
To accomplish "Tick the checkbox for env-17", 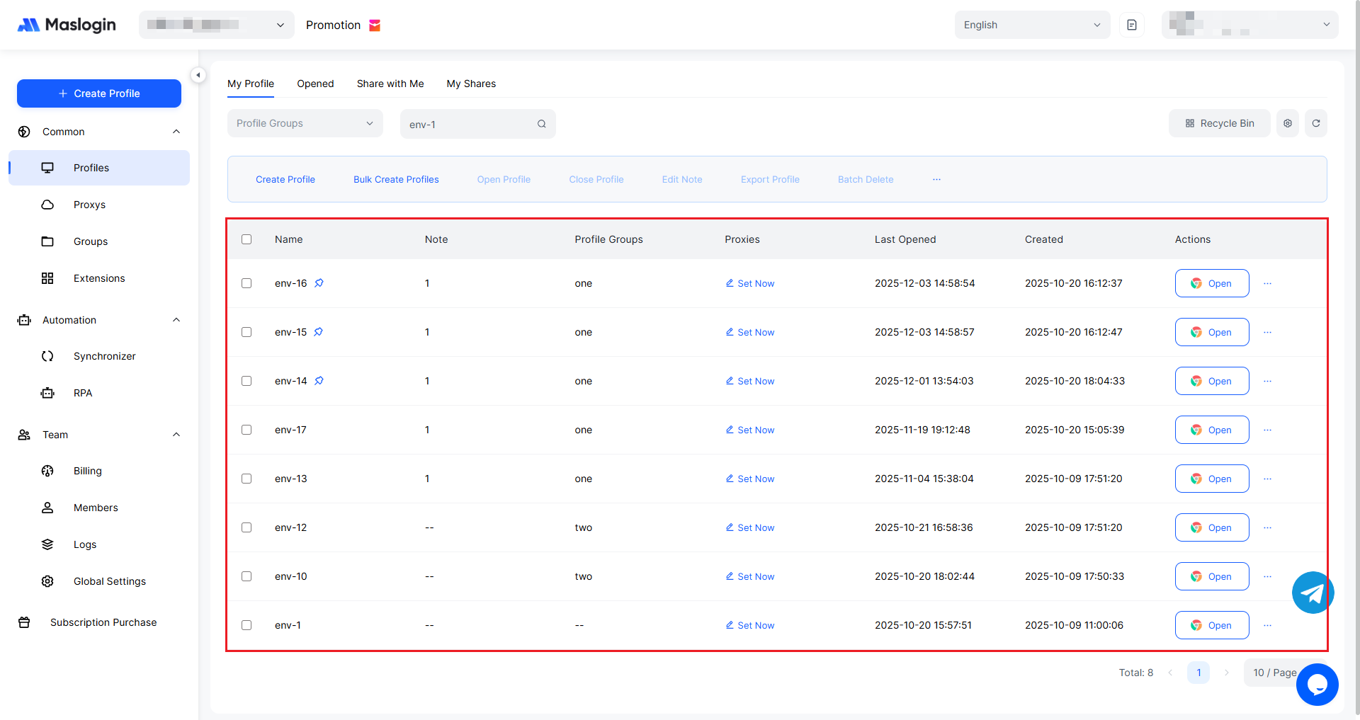I will [246, 430].
